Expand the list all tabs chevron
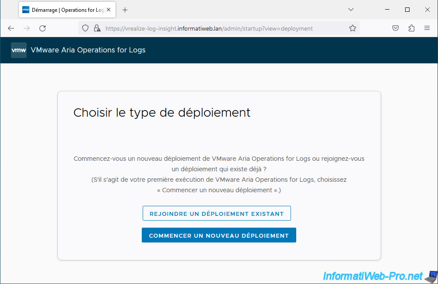This screenshot has height=284, width=438. [351, 10]
